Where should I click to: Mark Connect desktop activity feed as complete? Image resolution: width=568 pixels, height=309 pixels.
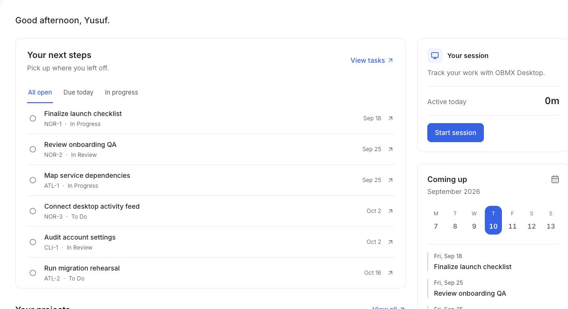33,211
